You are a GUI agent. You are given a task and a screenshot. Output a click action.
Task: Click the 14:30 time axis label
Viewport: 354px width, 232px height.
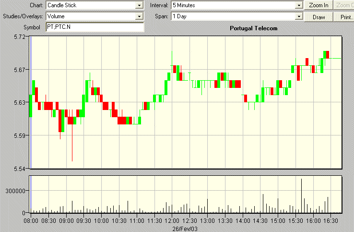260,220
